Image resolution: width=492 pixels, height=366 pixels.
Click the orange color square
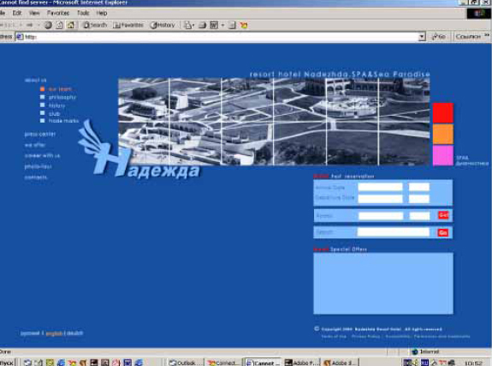[443, 134]
